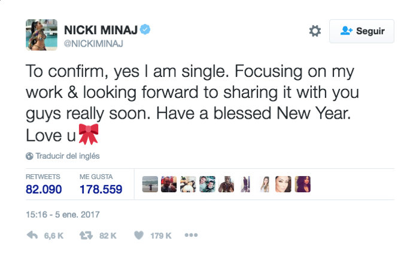Open the gear settings dropdown
Viewport: 413px width, 256px height.
[x=315, y=31]
